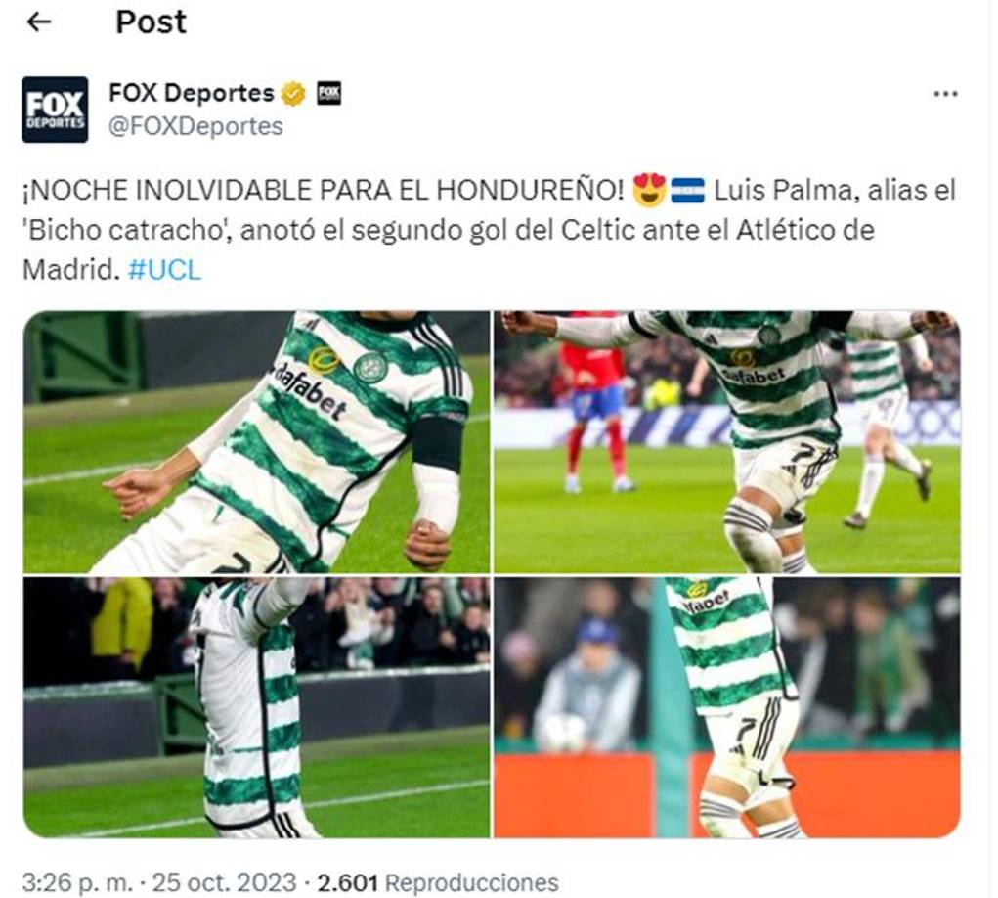Screen dimensions: 998x898
Task: Click the Post header title
Action: pos(151,22)
